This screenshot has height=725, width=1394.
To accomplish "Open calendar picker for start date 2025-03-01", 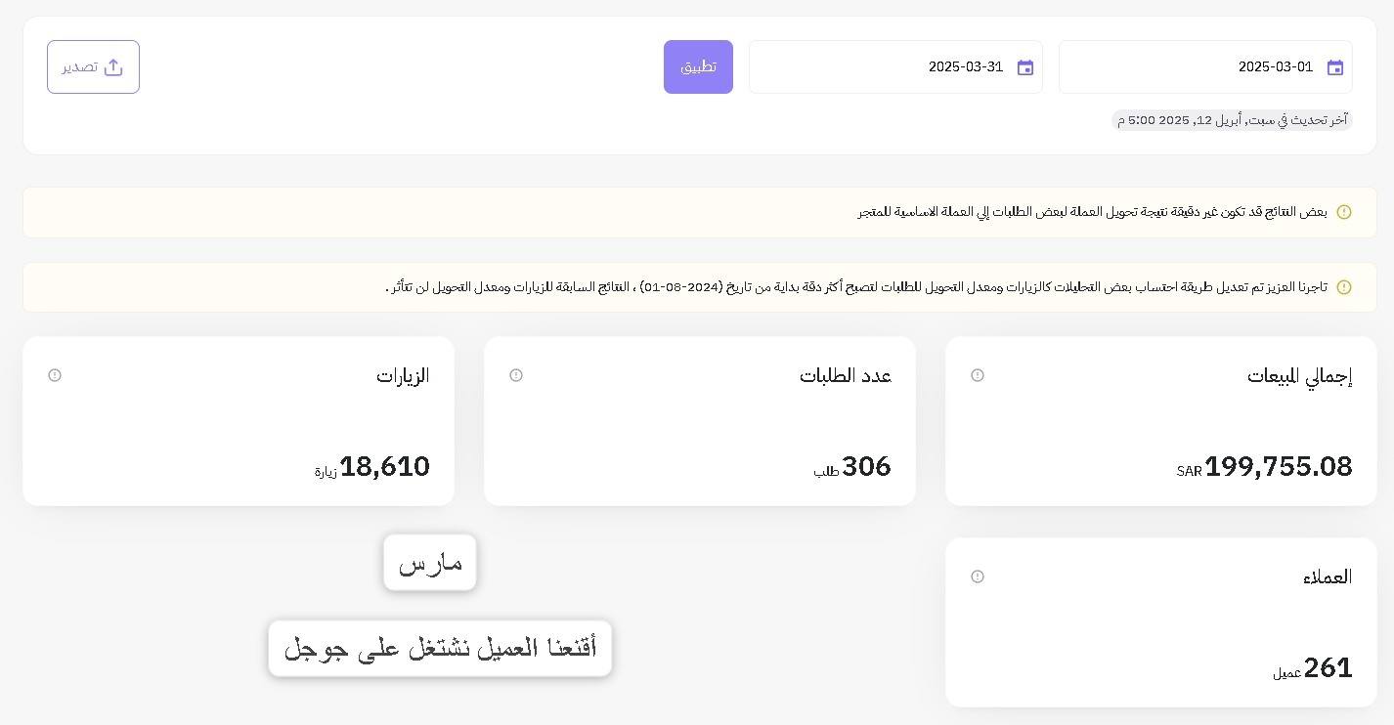I will click(x=1335, y=67).
